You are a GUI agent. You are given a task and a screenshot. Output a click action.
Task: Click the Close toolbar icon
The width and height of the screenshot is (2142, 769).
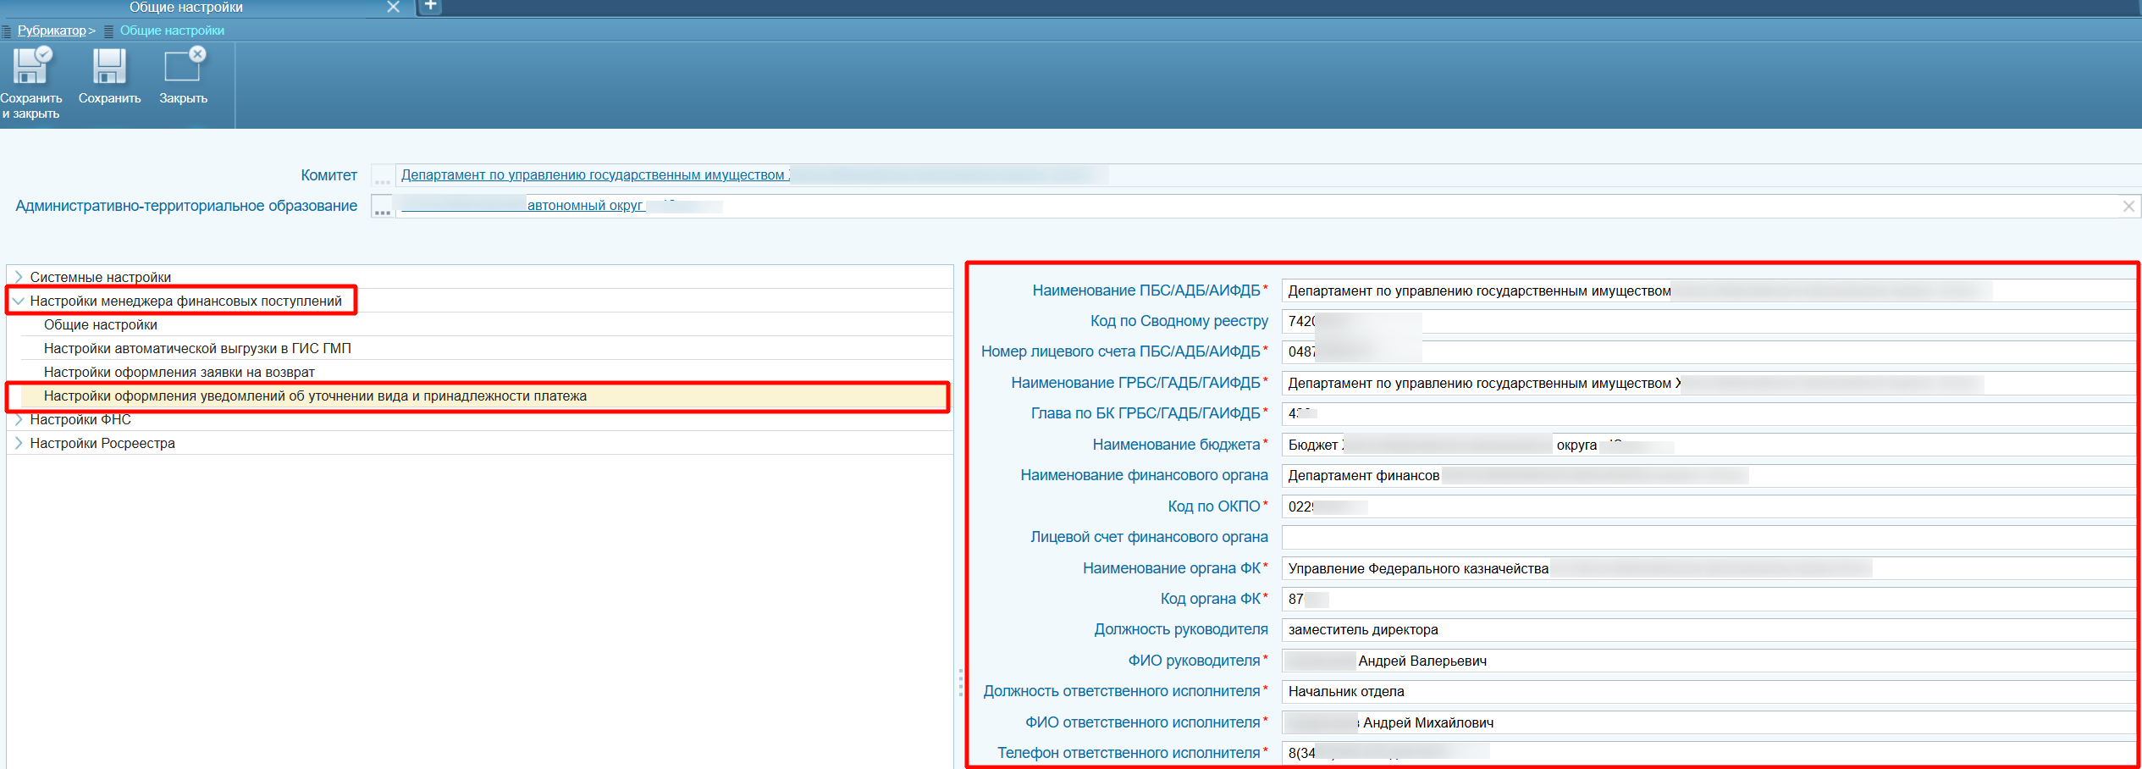tap(183, 67)
